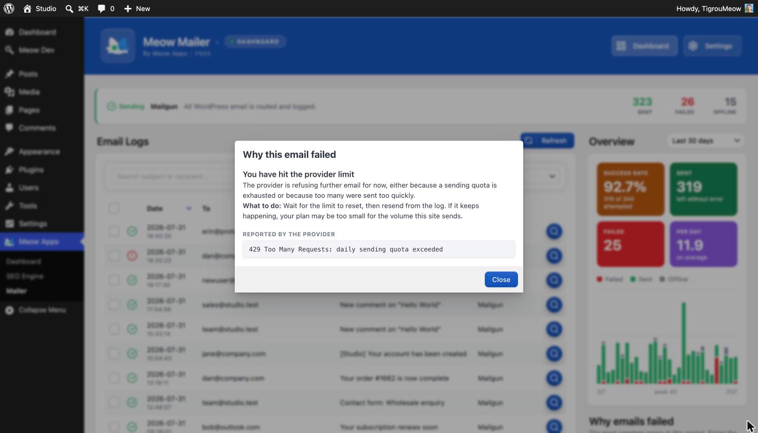Open the comments bubble showing 0

click(x=106, y=8)
